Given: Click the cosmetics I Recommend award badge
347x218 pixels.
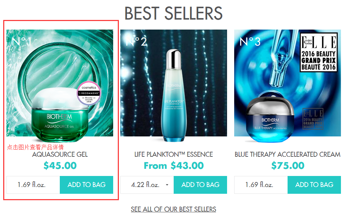Looking at the screenshot, I should pos(89,93).
